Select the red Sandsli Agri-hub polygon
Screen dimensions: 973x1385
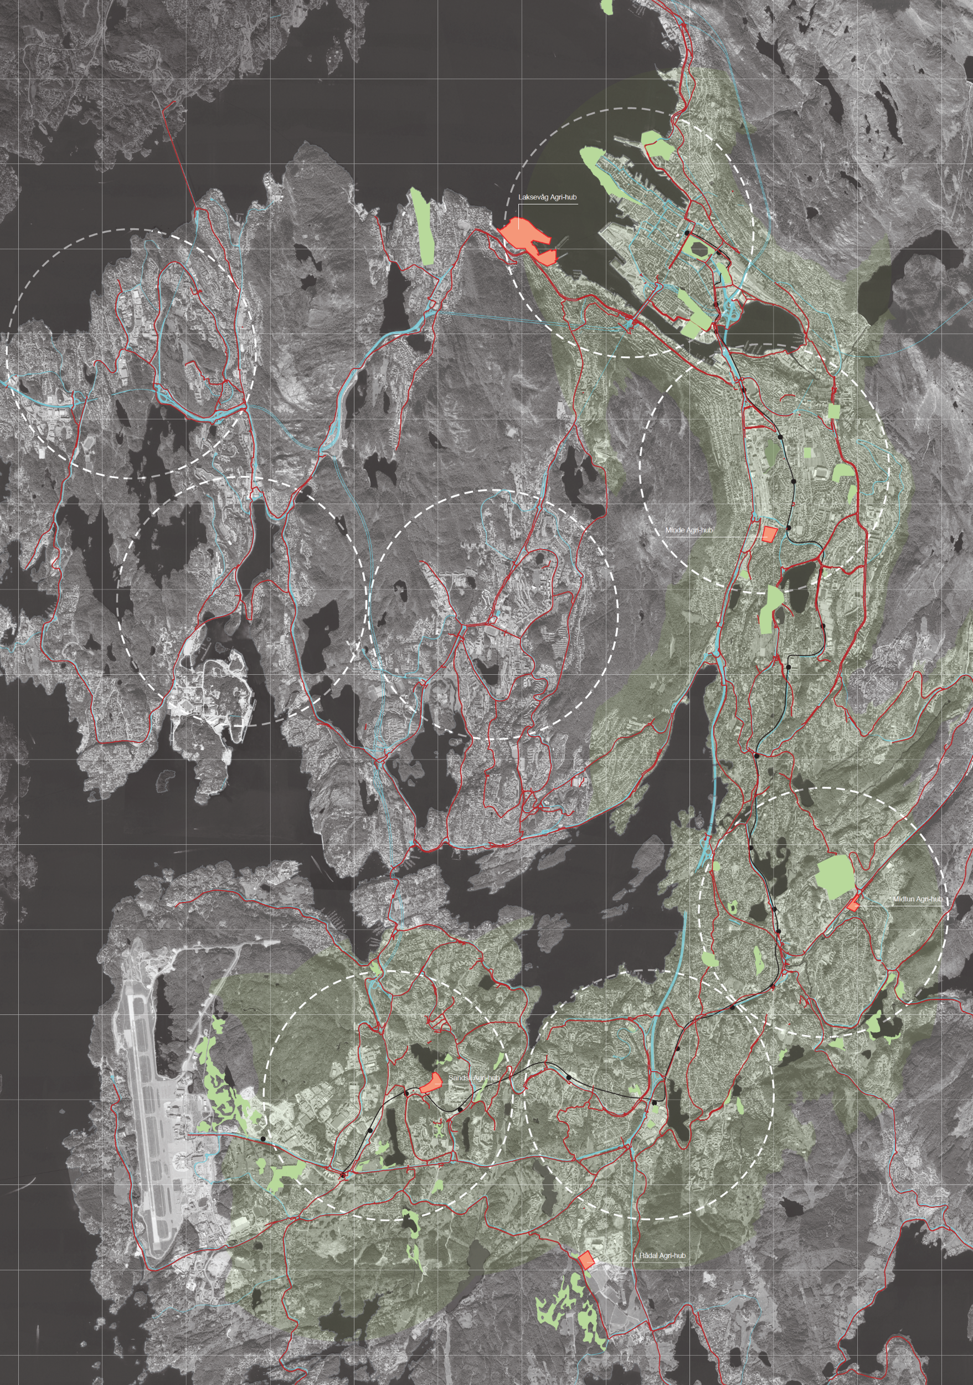pyautogui.click(x=433, y=1082)
